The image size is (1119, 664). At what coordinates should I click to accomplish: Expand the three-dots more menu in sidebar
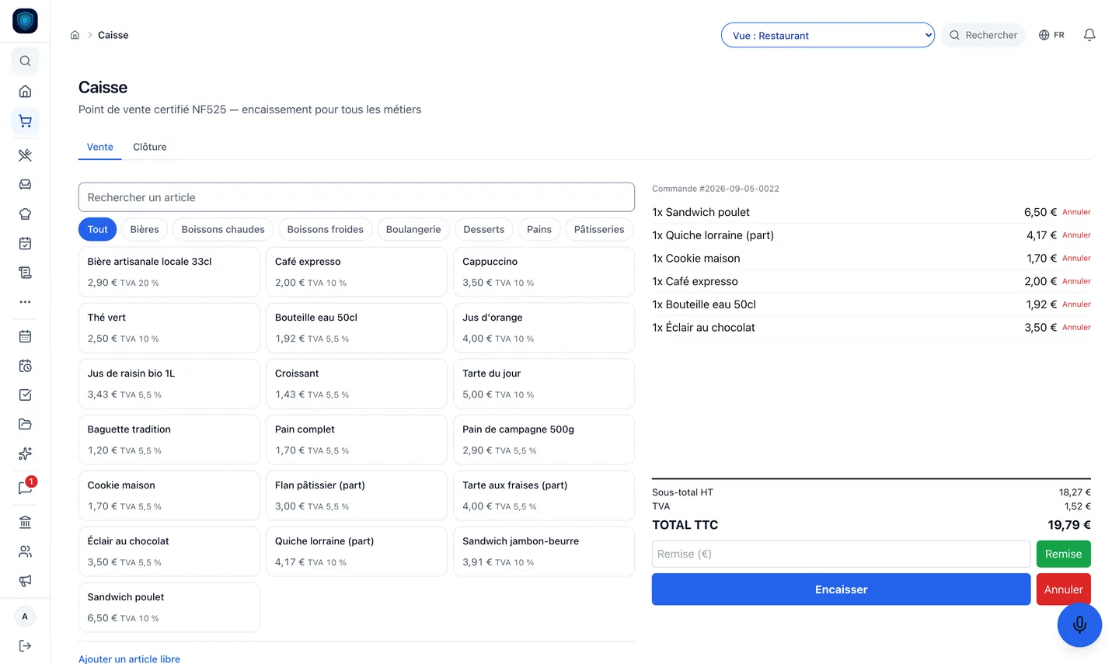pyautogui.click(x=25, y=302)
